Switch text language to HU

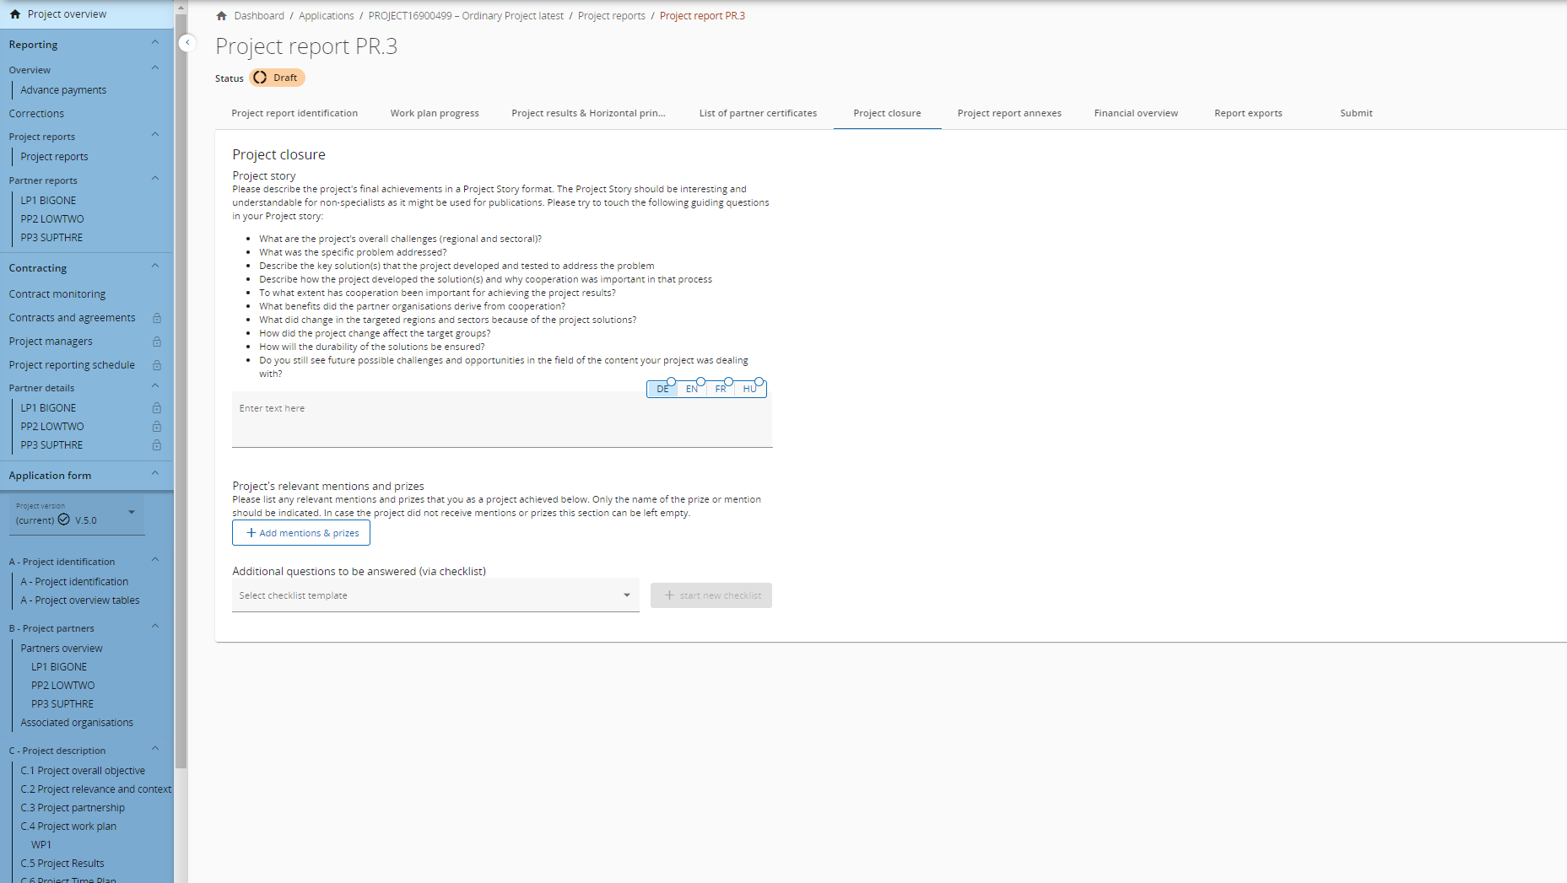click(749, 389)
